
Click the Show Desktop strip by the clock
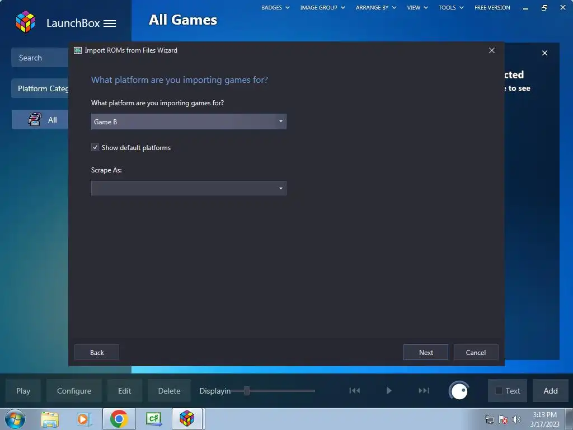[x=569, y=419]
